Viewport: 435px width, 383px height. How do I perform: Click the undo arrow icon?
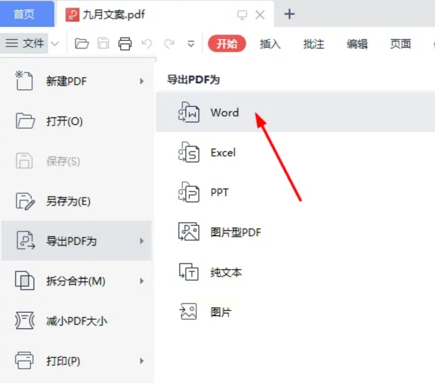point(147,43)
